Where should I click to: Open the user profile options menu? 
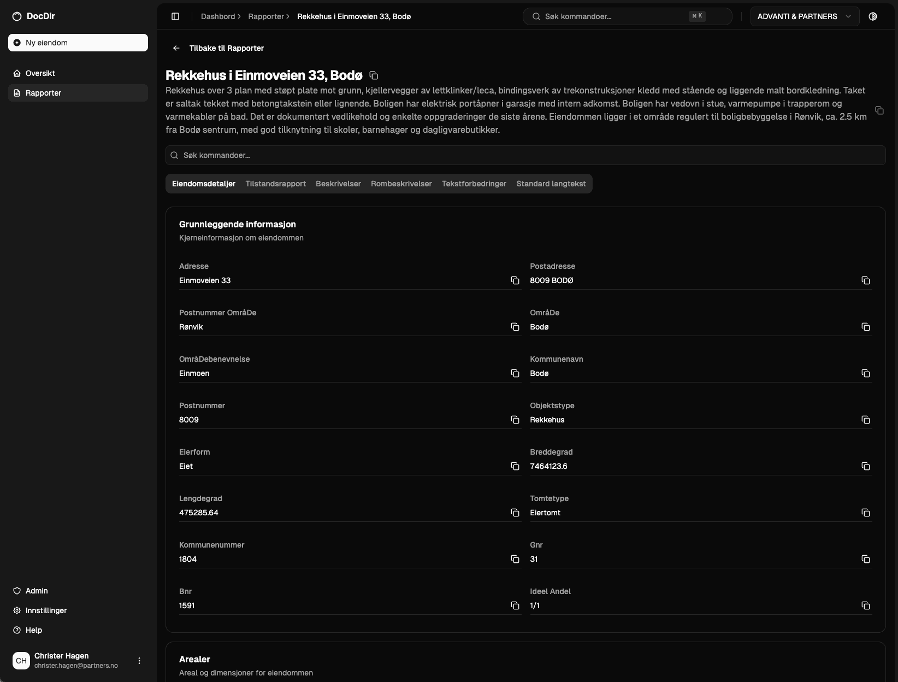point(139,660)
